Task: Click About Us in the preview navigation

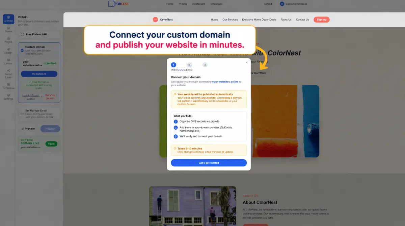Action: point(286,20)
